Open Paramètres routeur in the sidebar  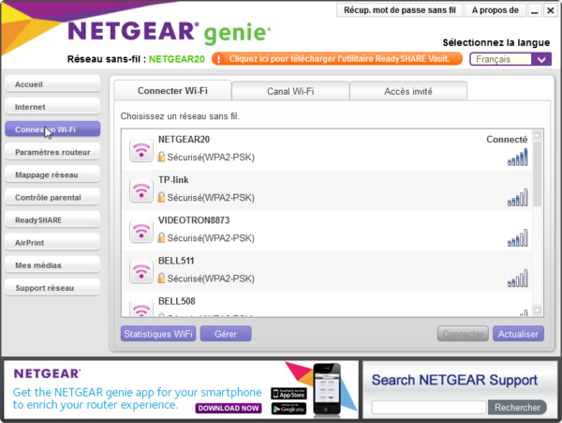click(52, 152)
